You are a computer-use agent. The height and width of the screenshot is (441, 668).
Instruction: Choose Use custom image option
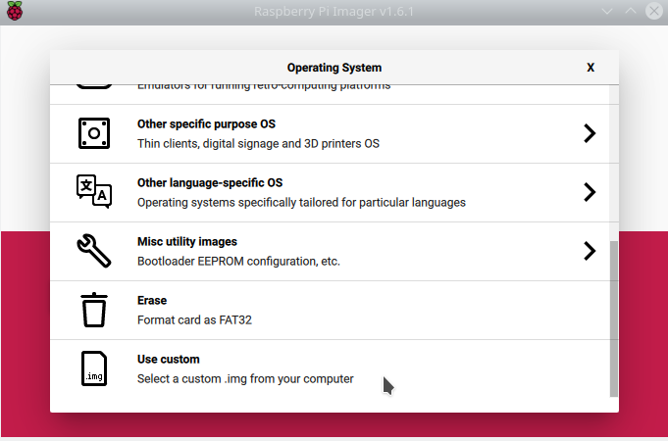click(330, 369)
